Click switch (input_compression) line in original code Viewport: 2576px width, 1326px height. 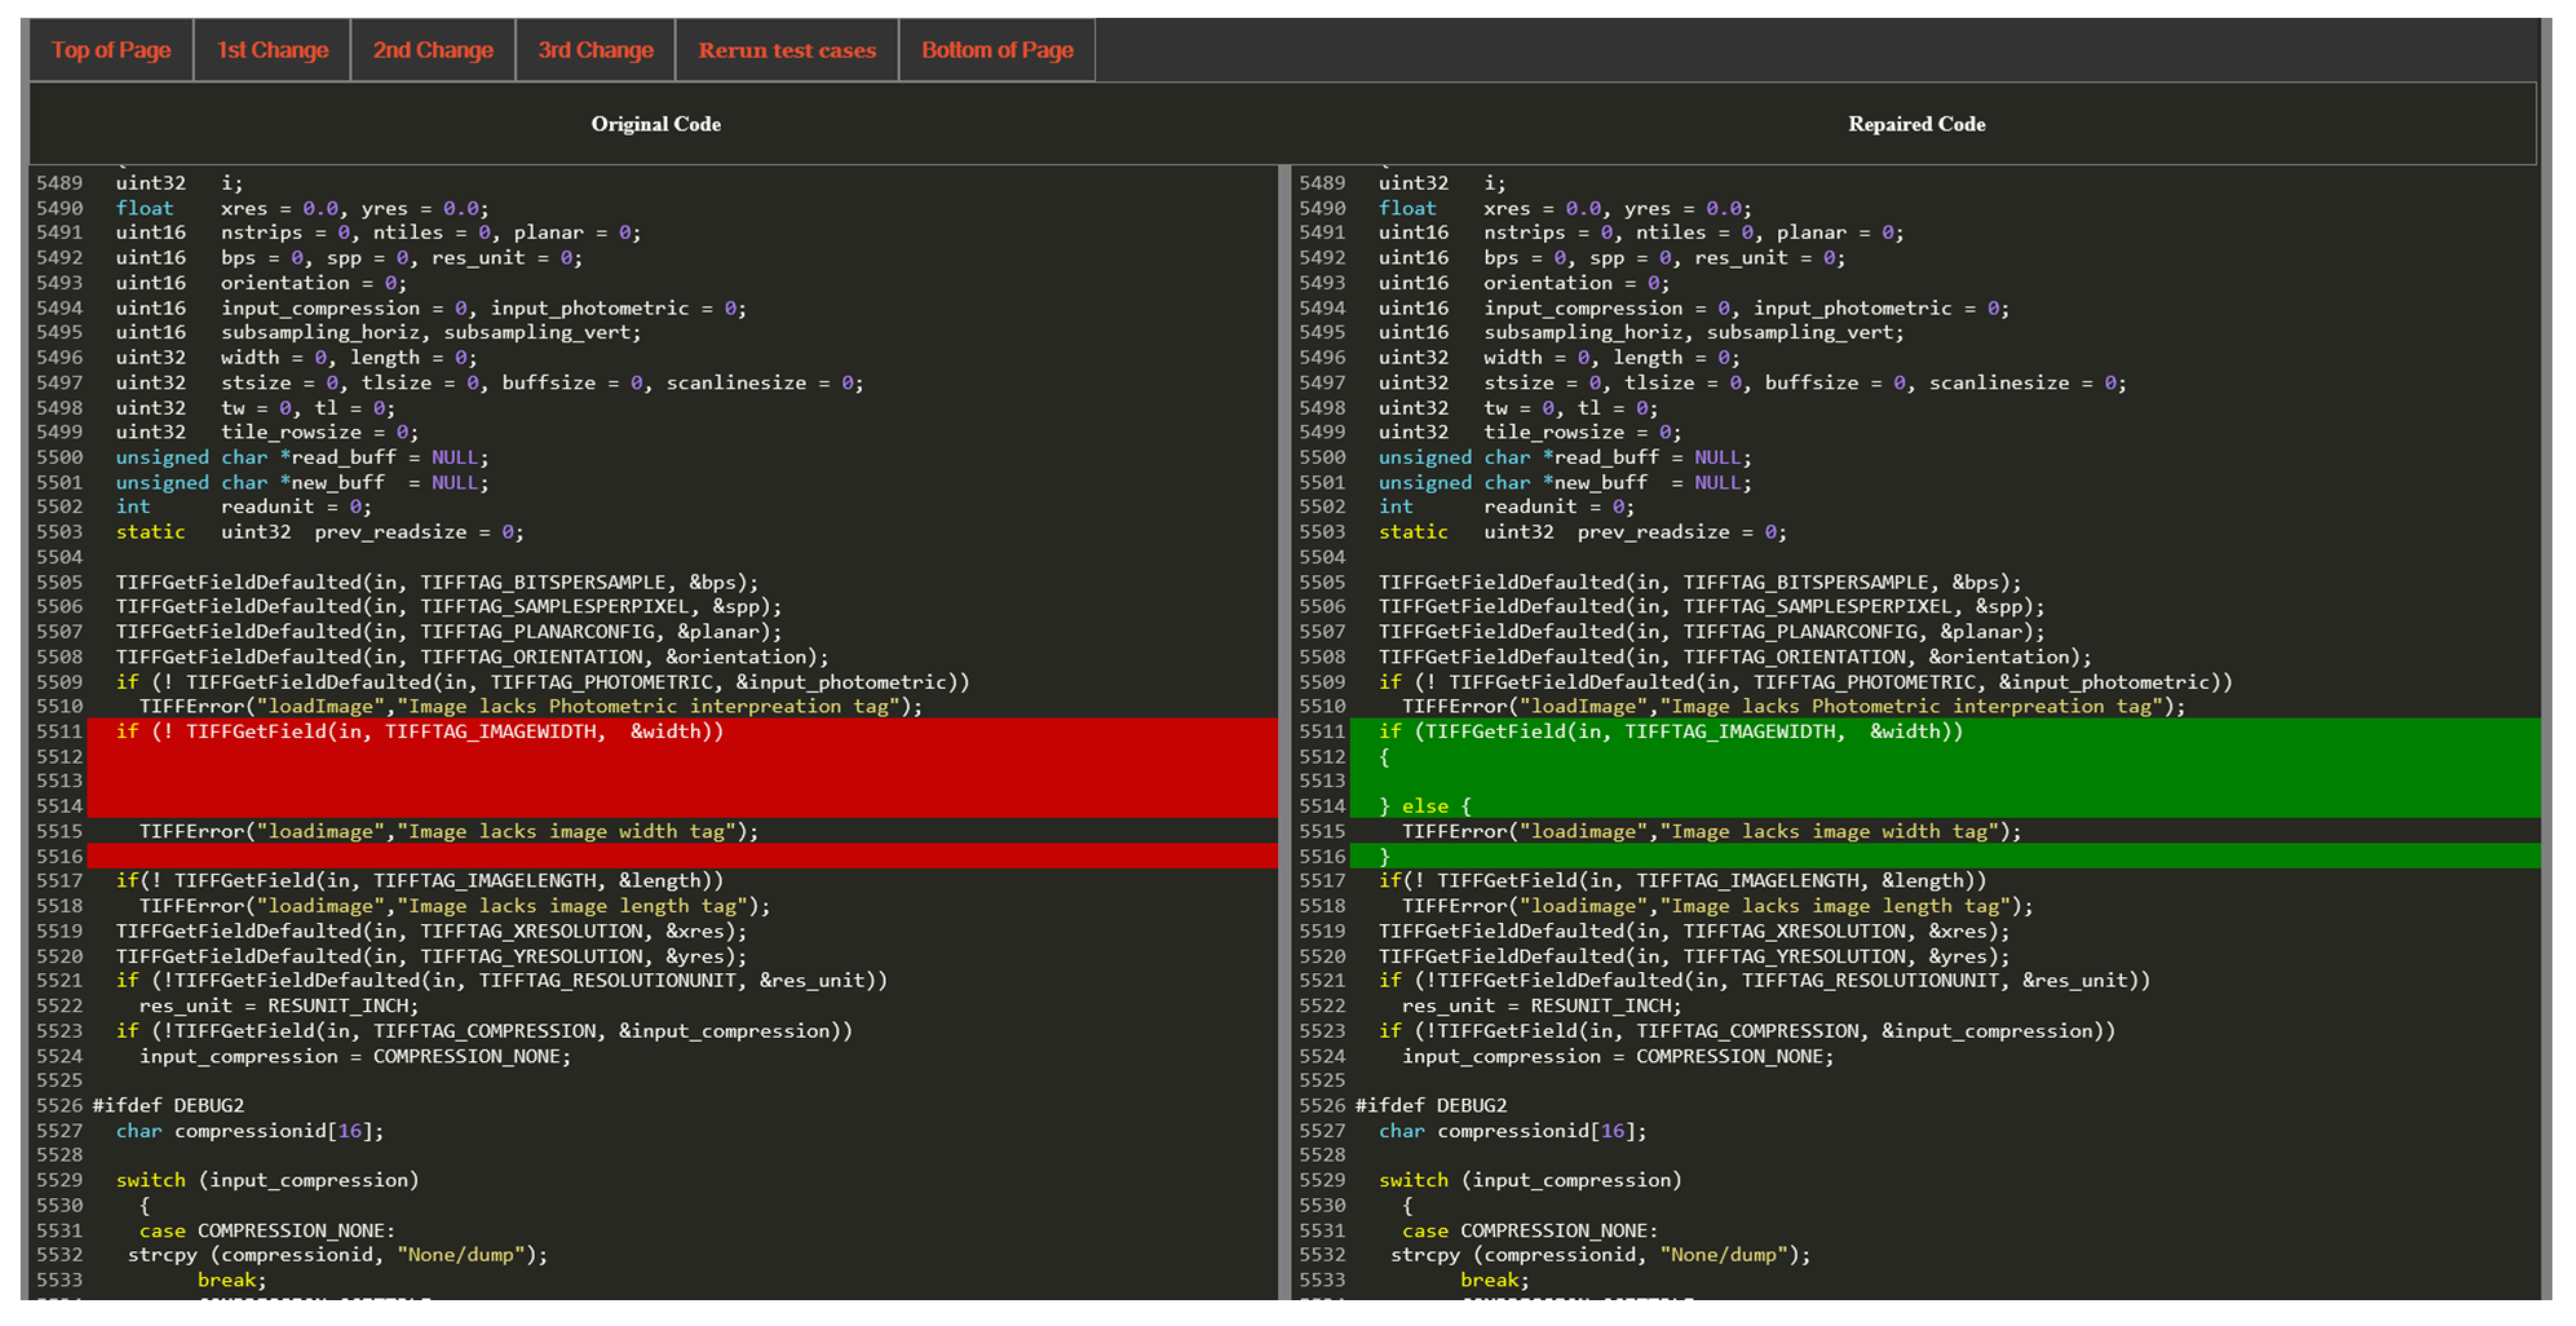(x=267, y=1181)
